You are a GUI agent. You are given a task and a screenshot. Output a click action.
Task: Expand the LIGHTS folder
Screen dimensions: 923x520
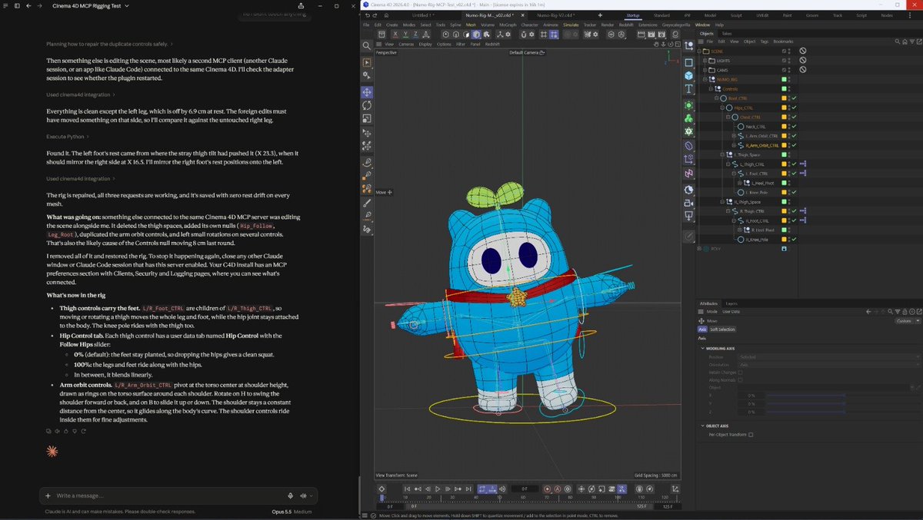coord(705,61)
